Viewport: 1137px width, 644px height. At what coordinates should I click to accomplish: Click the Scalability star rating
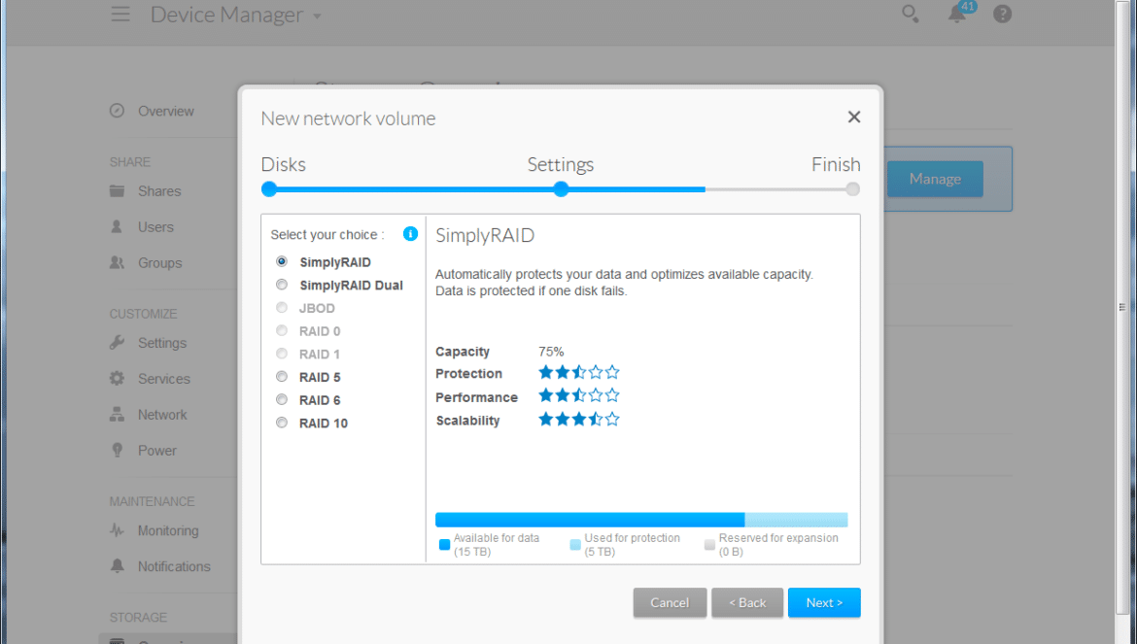coord(578,420)
